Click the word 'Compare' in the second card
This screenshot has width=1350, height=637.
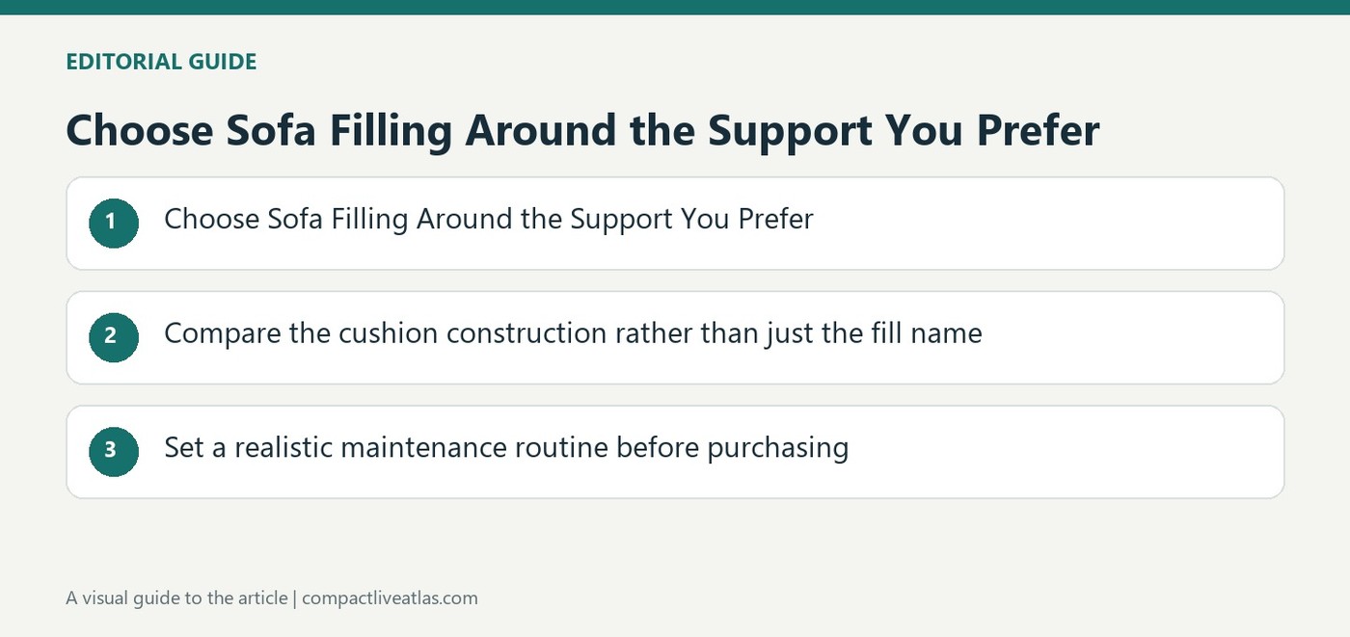223,334
